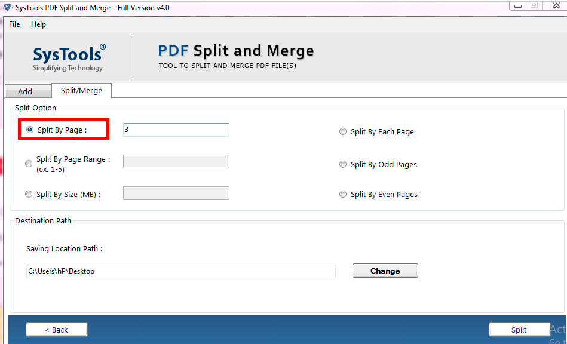The image size is (567, 344).
Task: Click the Saving Location Path field
Action: pos(181,271)
